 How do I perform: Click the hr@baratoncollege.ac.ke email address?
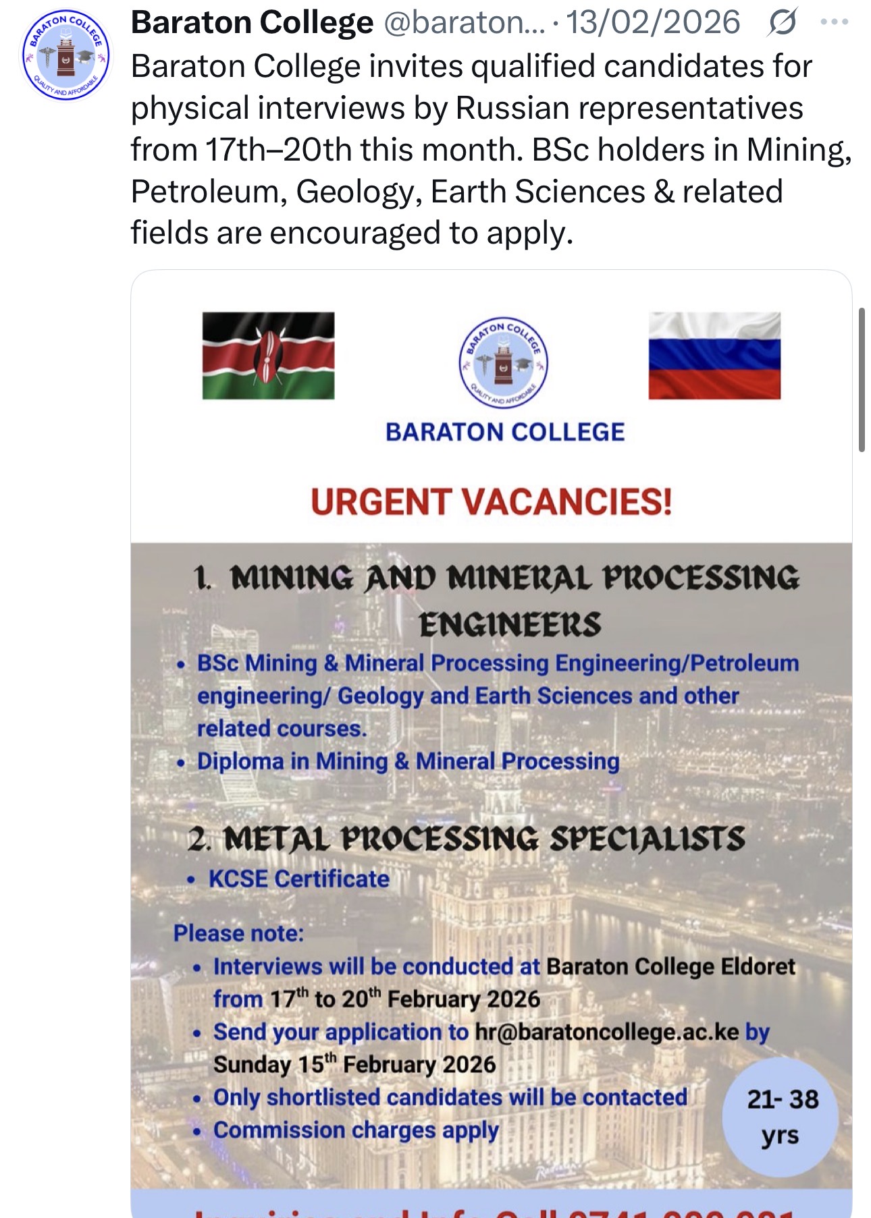606,1032
